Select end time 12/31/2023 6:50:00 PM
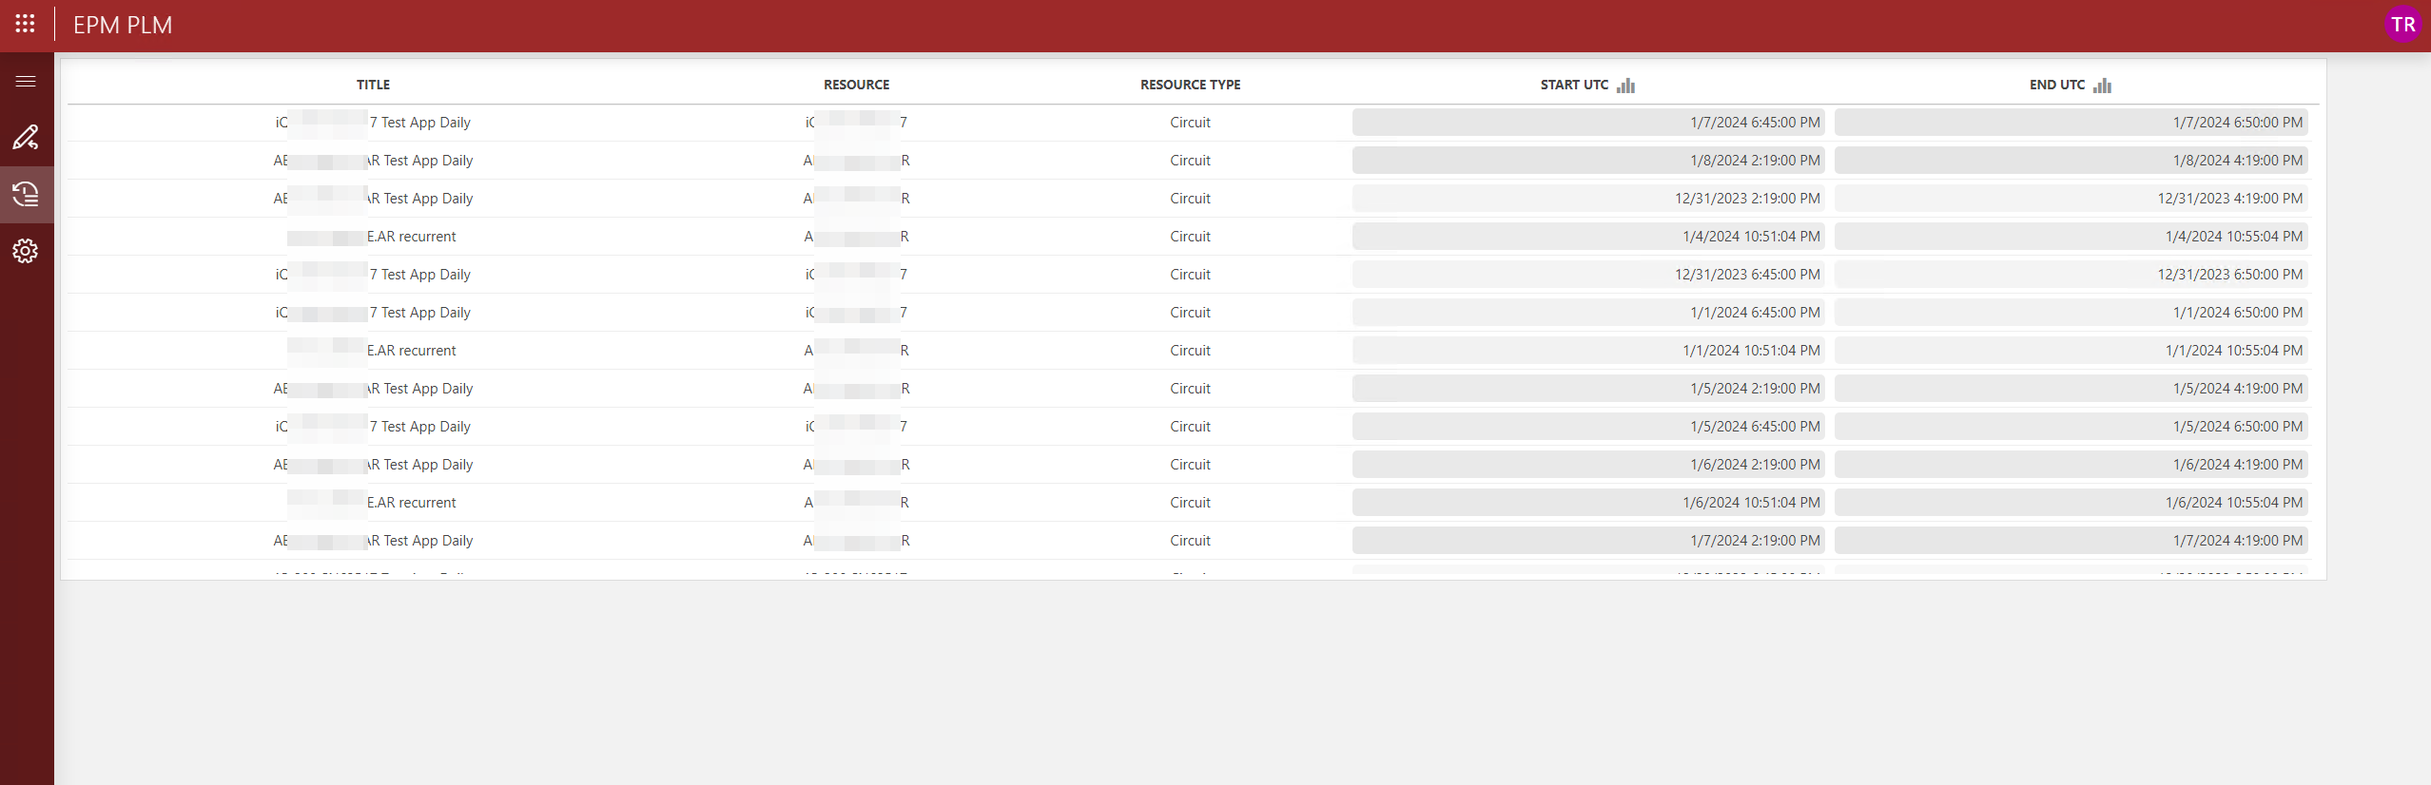The width and height of the screenshot is (2431, 785). (x=2071, y=275)
